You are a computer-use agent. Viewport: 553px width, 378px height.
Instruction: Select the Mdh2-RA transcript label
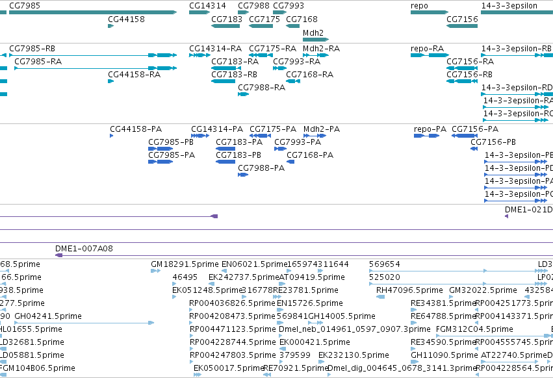coord(321,49)
